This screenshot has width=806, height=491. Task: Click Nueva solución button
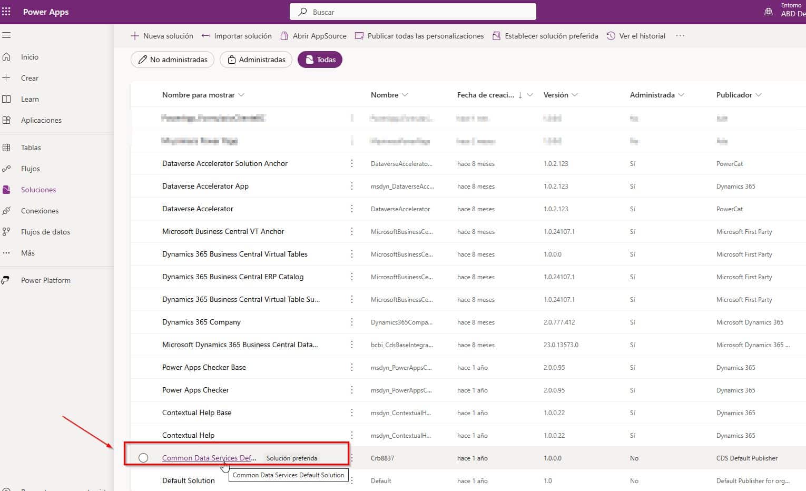162,36
